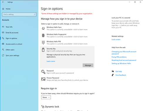Select the Picture Password option
This screenshot has width=143, height=111.
67,79
